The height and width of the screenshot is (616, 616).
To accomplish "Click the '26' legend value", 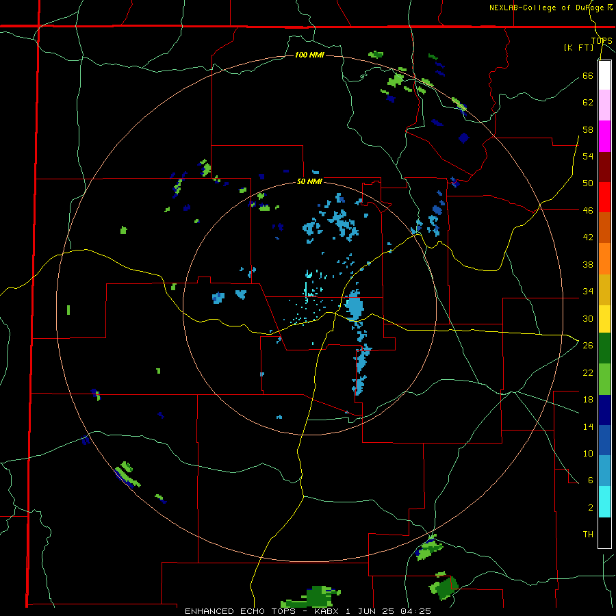I will pyautogui.click(x=588, y=346).
